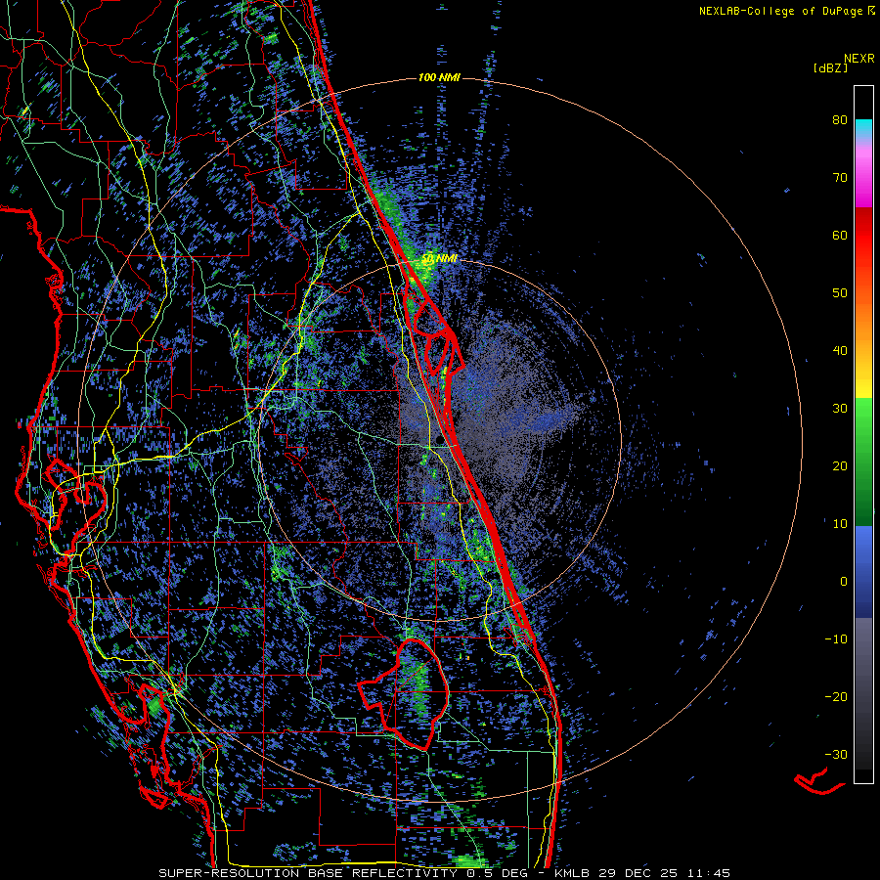The height and width of the screenshot is (880, 880).
Task: Select the -20 value on the dBZ scale
Action: click(x=836, y=697)
